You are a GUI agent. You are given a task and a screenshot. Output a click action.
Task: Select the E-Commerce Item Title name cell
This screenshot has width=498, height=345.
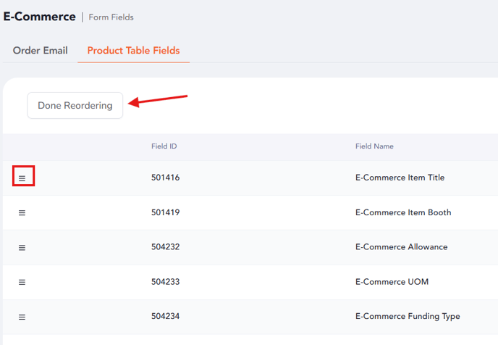(x=400, y=178)
